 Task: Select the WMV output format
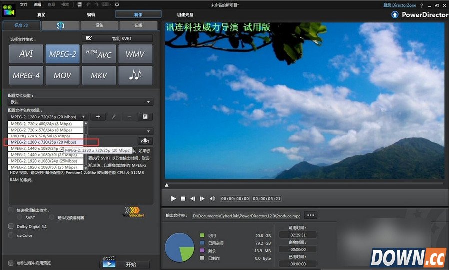coord(135,54)
